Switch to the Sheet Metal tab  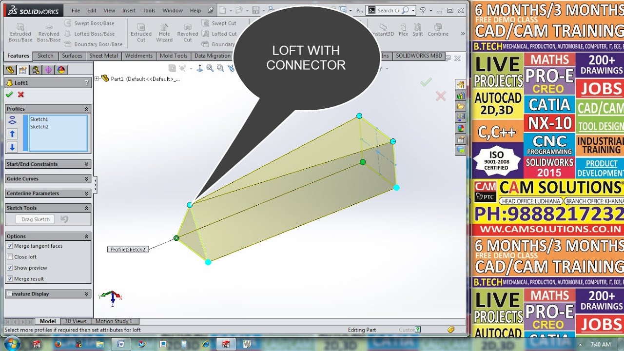click(x=103, y=56)
